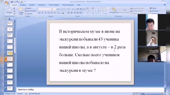Screen dimensions: 170x95
Task: Click the Save icon in quick access toolbar
Action: 12,2
